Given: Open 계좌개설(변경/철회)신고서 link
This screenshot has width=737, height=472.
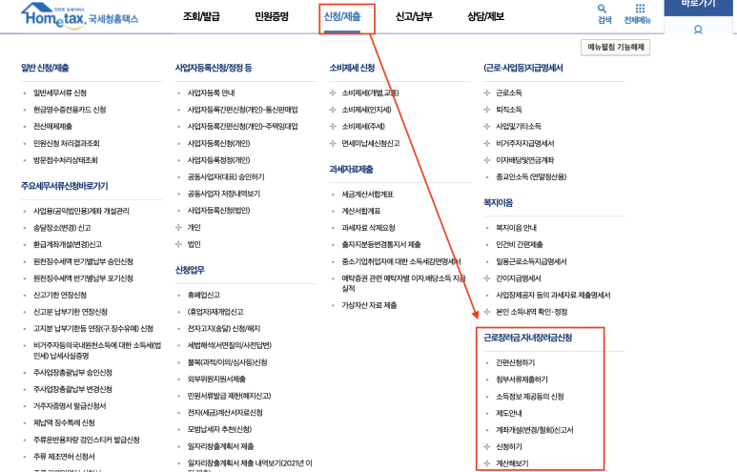Looking at the screenshot, I should [x=535, y=430].
